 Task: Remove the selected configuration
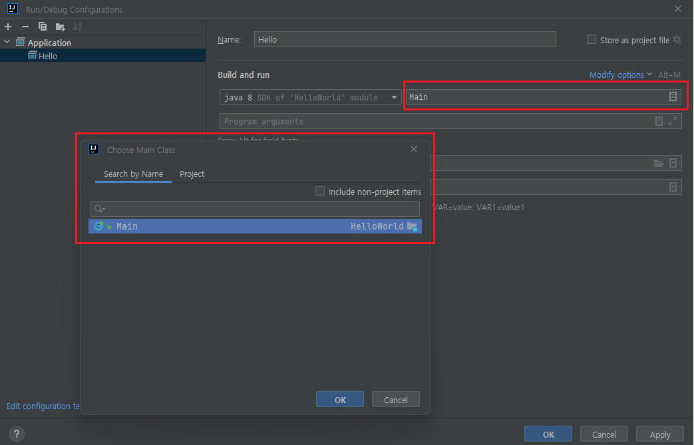pos(25,26)
